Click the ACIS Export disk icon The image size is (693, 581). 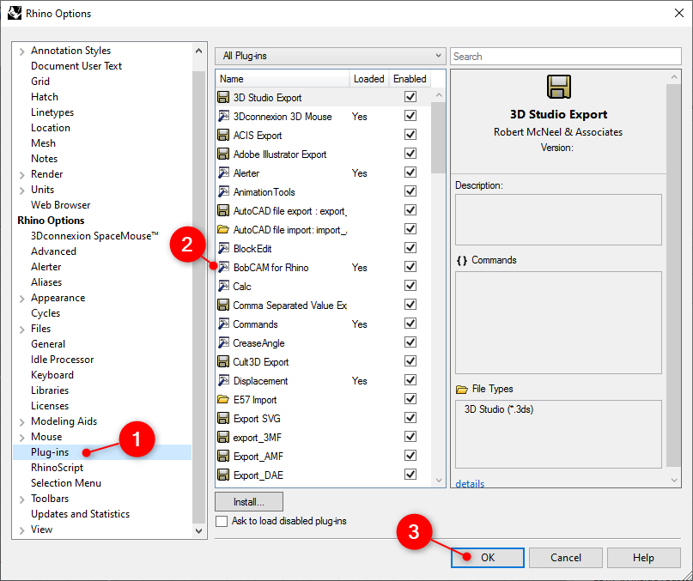pos(223,136)
